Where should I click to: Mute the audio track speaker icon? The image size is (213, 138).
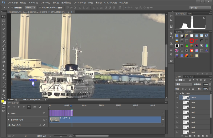tap(40, 125)
